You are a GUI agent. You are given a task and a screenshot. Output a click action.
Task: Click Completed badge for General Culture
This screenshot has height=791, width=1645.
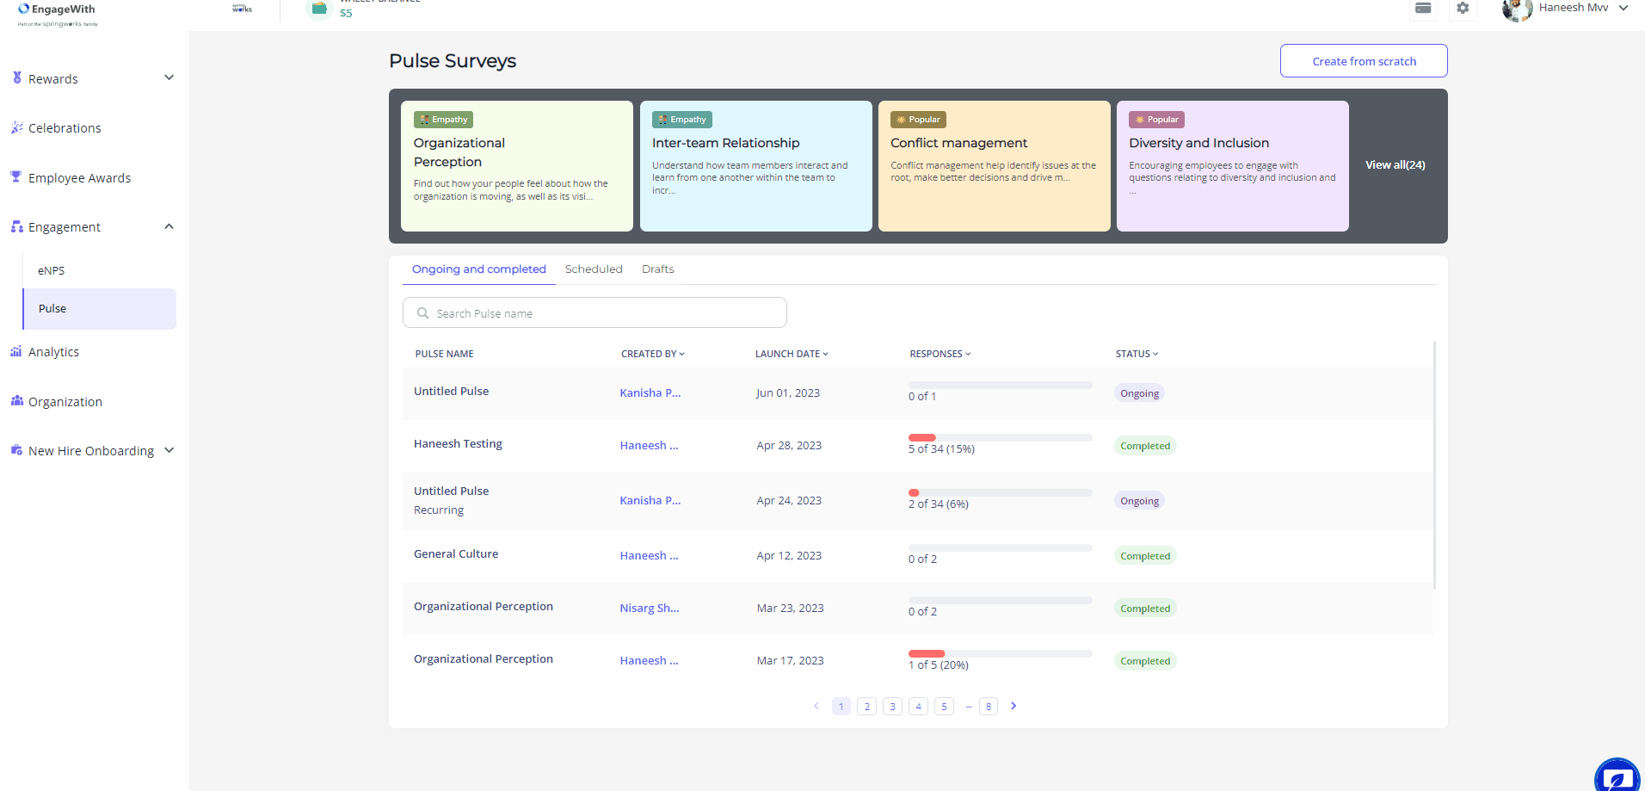coord(1145,556)
